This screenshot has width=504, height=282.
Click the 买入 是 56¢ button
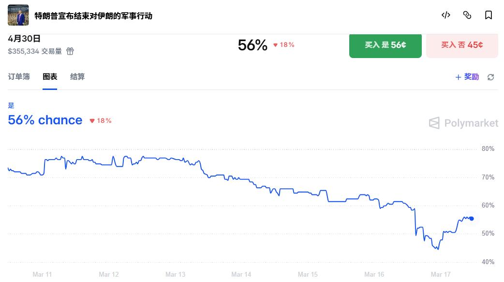[x=385, y=45]
